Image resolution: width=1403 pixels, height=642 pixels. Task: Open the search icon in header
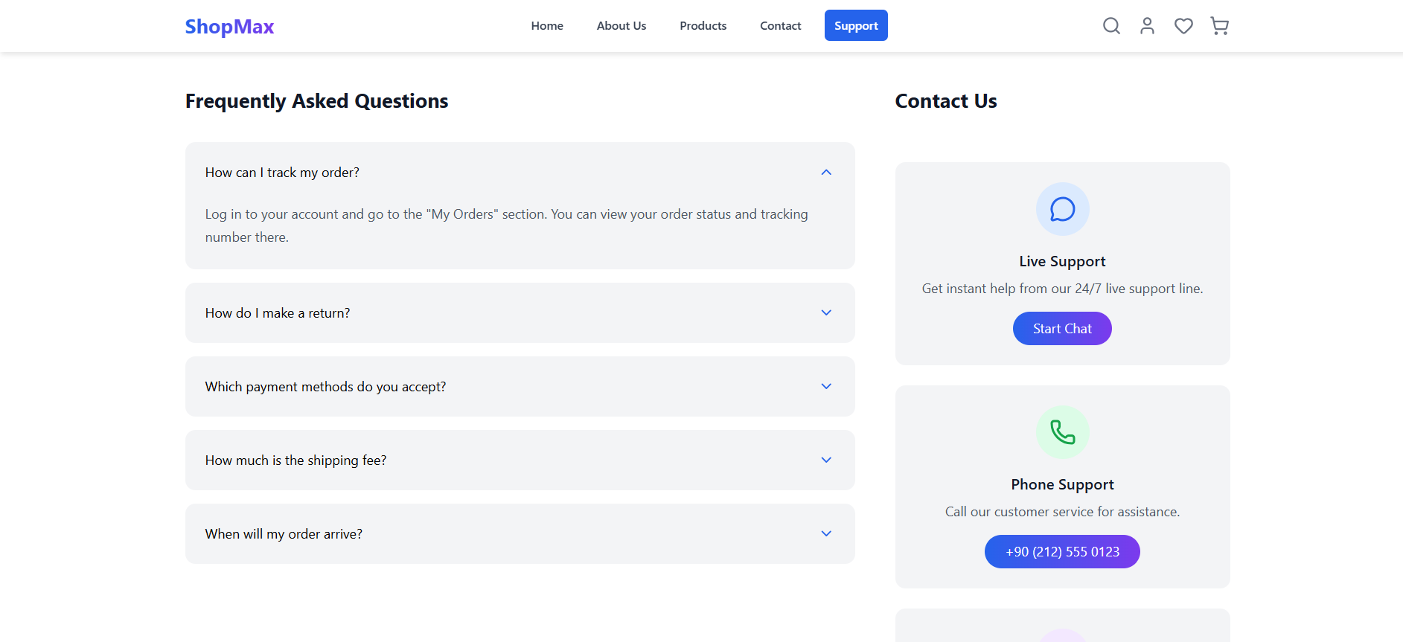click(x=1111, y=26)
